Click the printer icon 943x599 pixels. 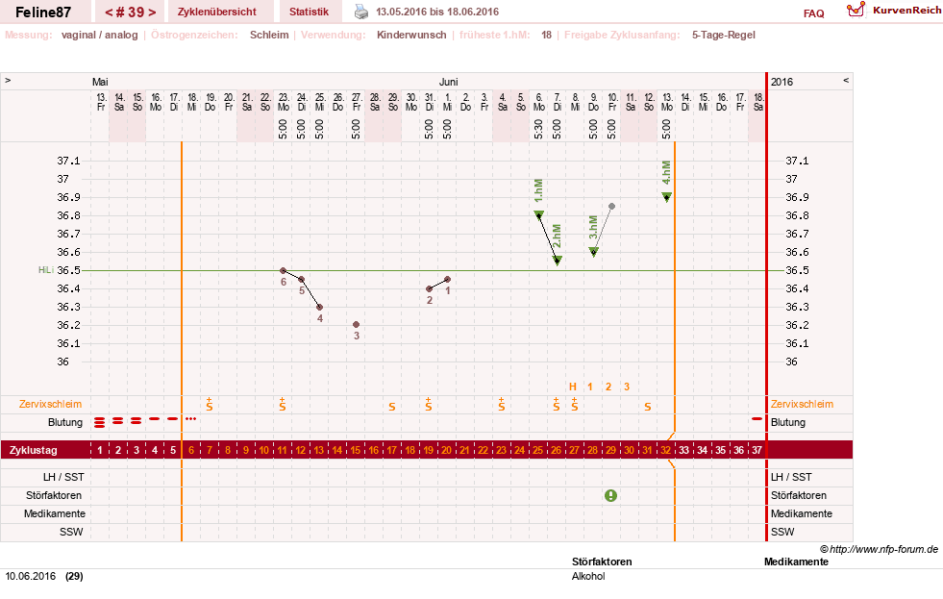tap(360, 12)
